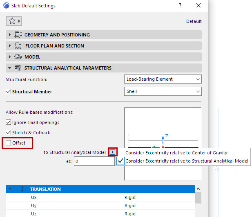Click the Default label text

tap(194, 21)
